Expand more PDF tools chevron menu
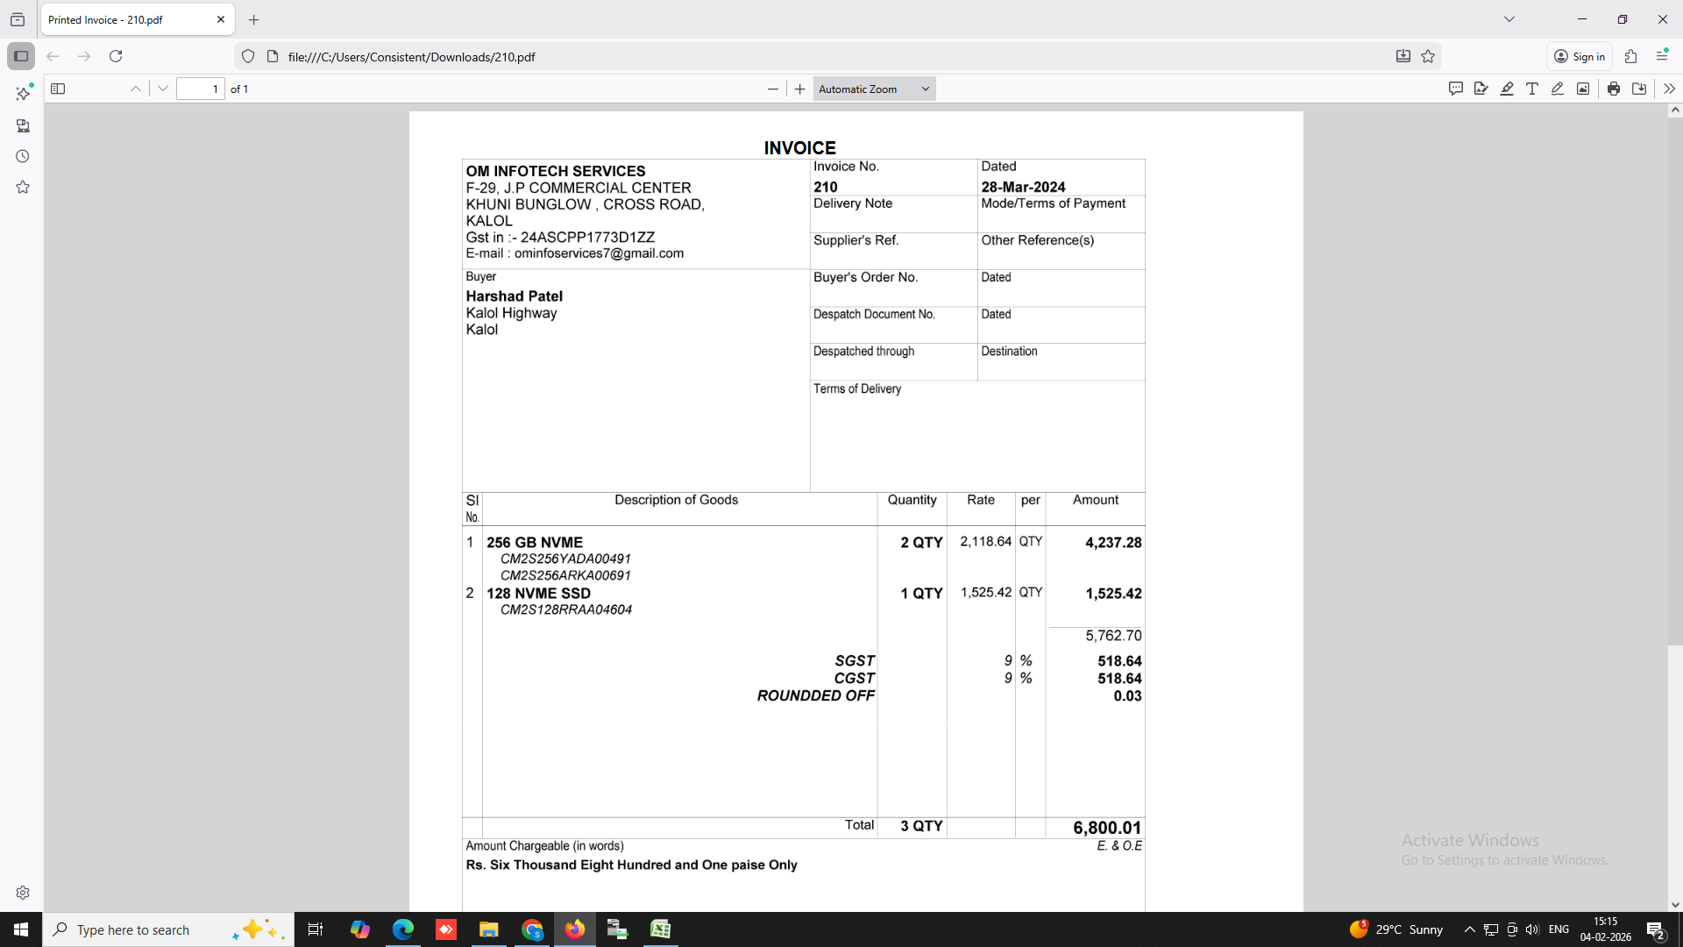This screenshot has width=1683, height=947. click(x=1669, y=89)
